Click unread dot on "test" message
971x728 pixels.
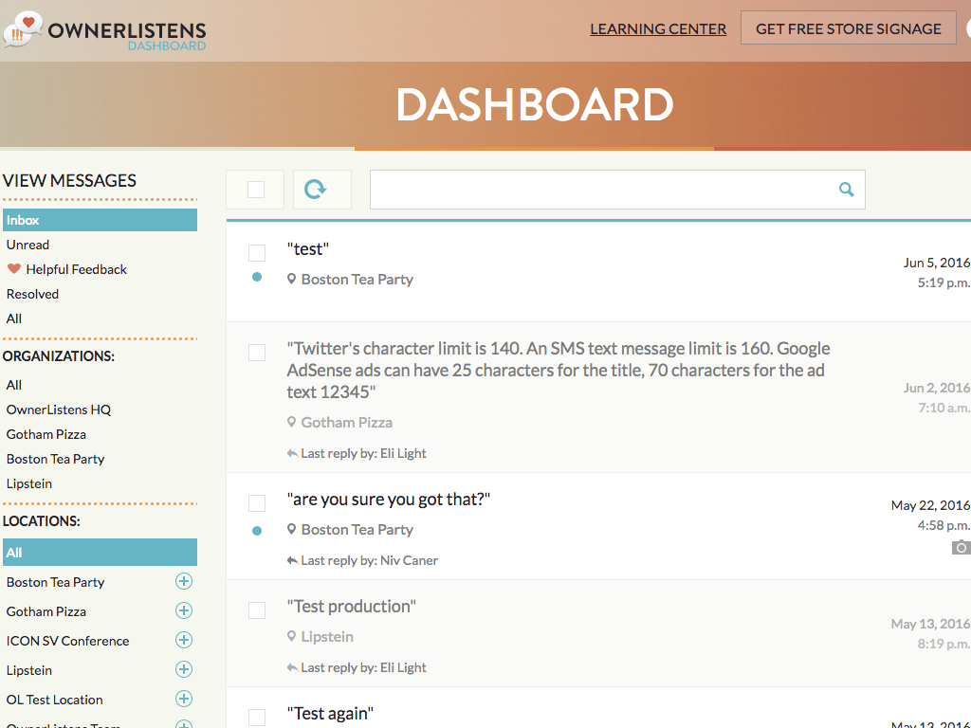[257, 278]
